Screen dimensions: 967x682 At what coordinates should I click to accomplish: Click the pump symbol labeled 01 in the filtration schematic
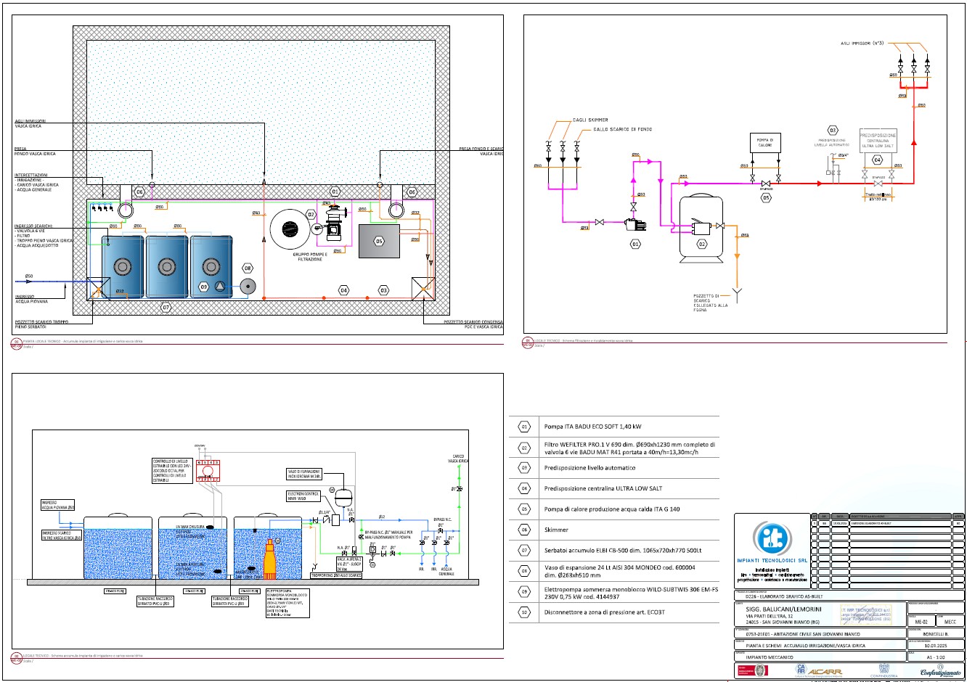pos(637,224)
